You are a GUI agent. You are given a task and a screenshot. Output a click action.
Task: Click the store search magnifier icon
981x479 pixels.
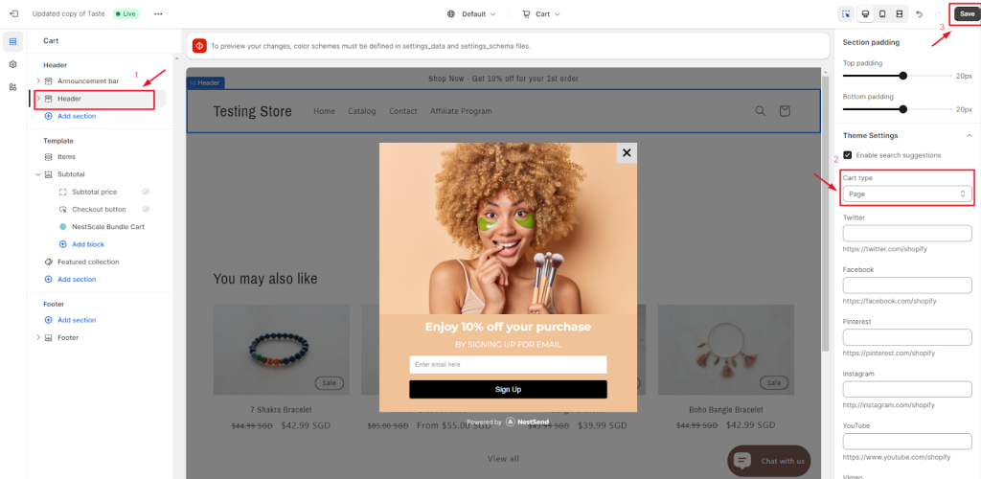point(760,111)
